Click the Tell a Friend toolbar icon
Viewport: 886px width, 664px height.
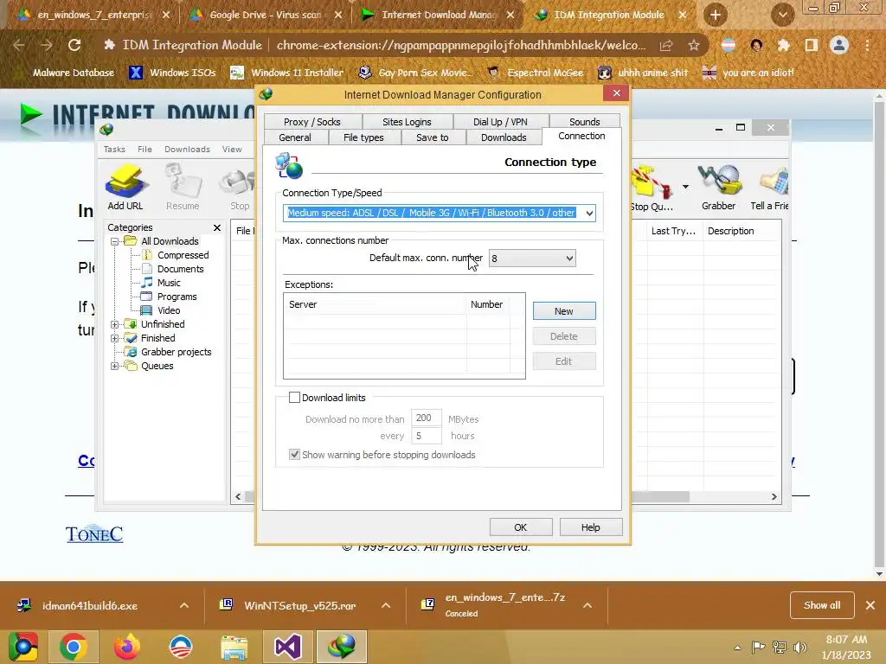769,188
